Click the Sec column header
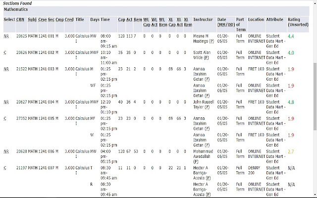Image resolution: width=317 pixels, height=198 pixels. (51, 20)
